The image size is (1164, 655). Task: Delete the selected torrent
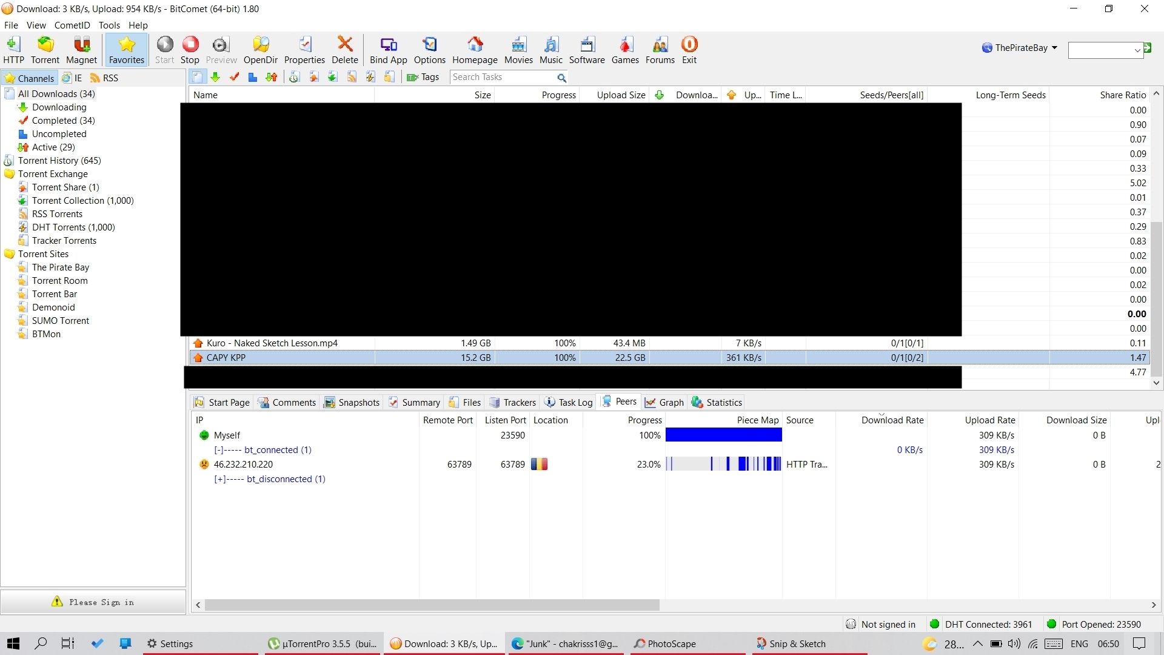(x=344, y=50)
